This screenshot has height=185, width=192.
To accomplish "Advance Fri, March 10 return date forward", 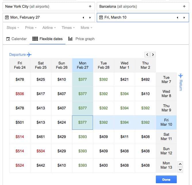I will (x=184, y=17).
